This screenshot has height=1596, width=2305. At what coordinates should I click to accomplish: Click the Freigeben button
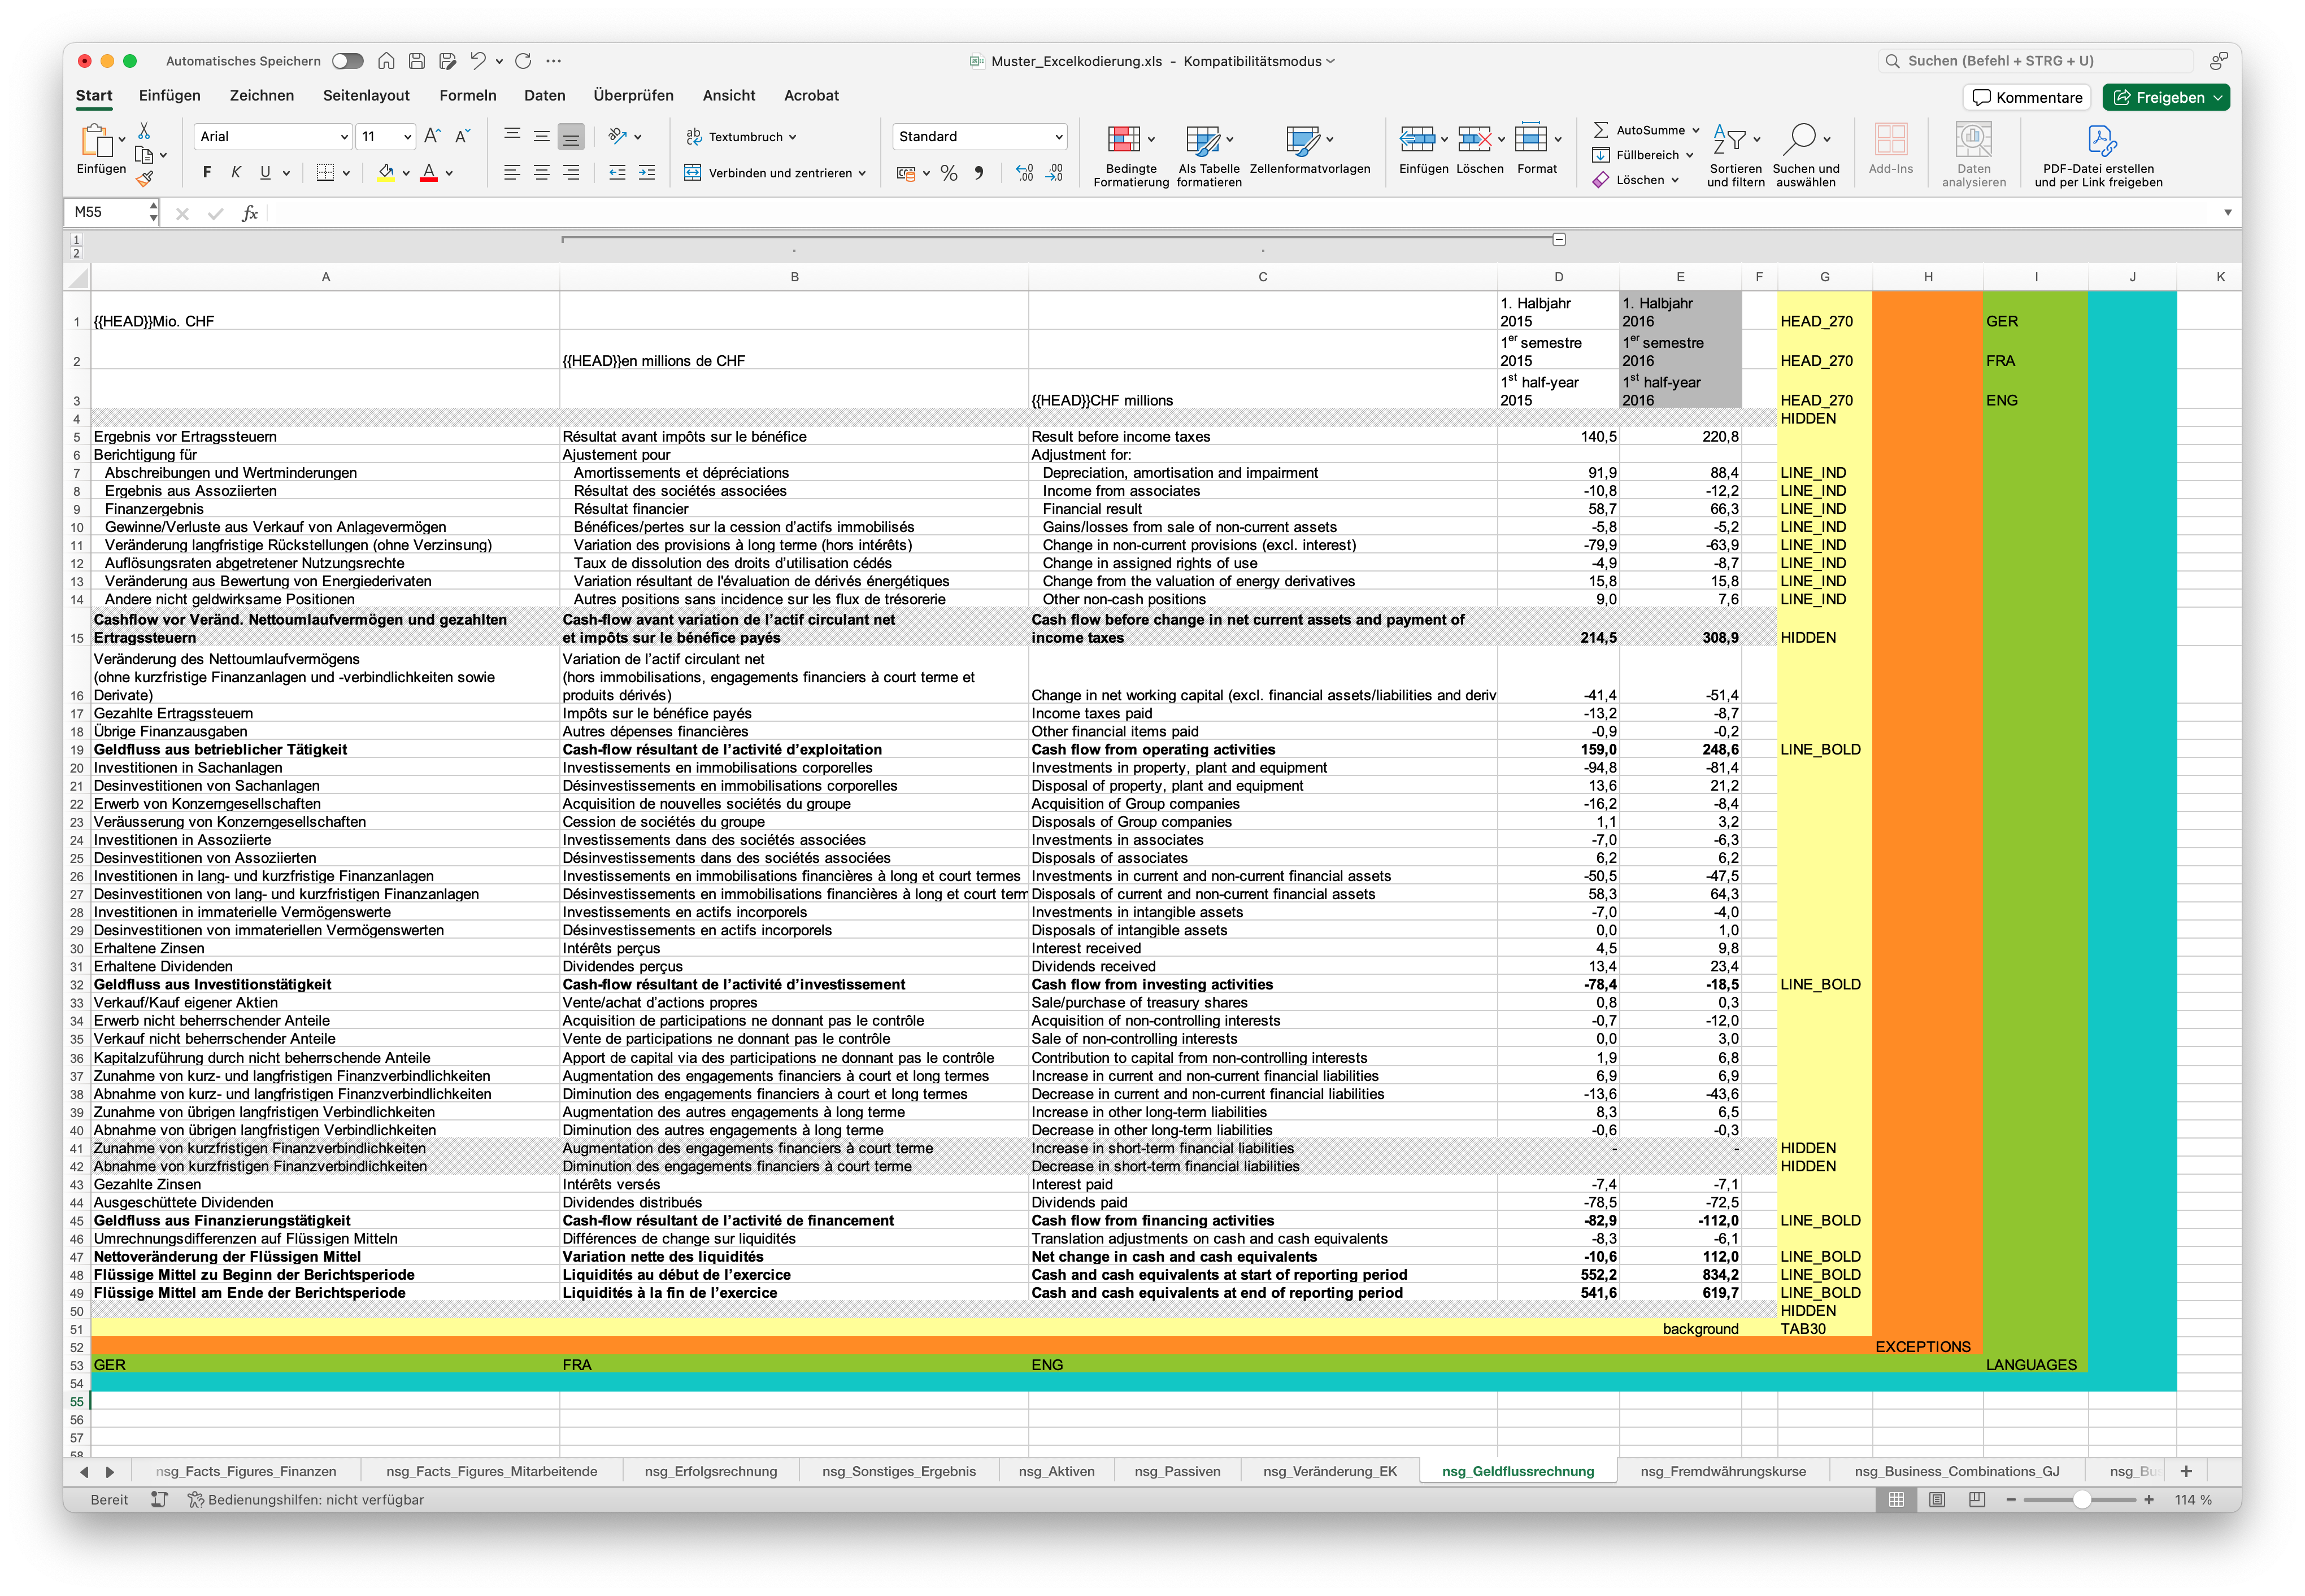[2165, 97]
